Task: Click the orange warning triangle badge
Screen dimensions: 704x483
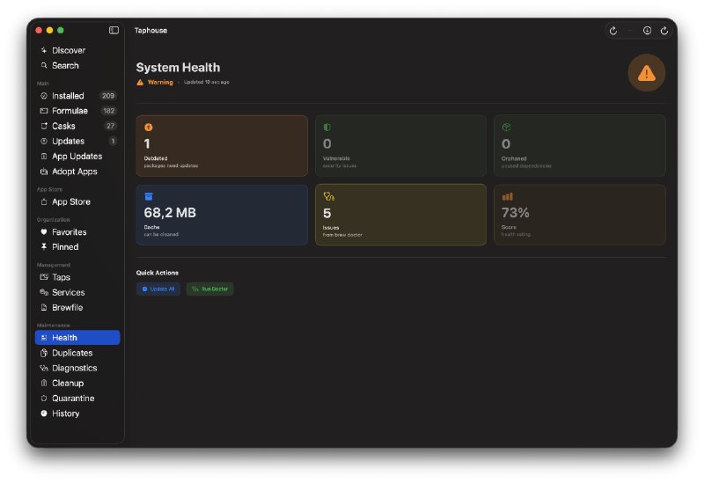Action: tap(646, 73)
